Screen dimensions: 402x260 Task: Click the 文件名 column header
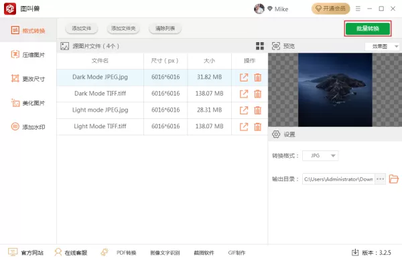[x=100, y=61]
